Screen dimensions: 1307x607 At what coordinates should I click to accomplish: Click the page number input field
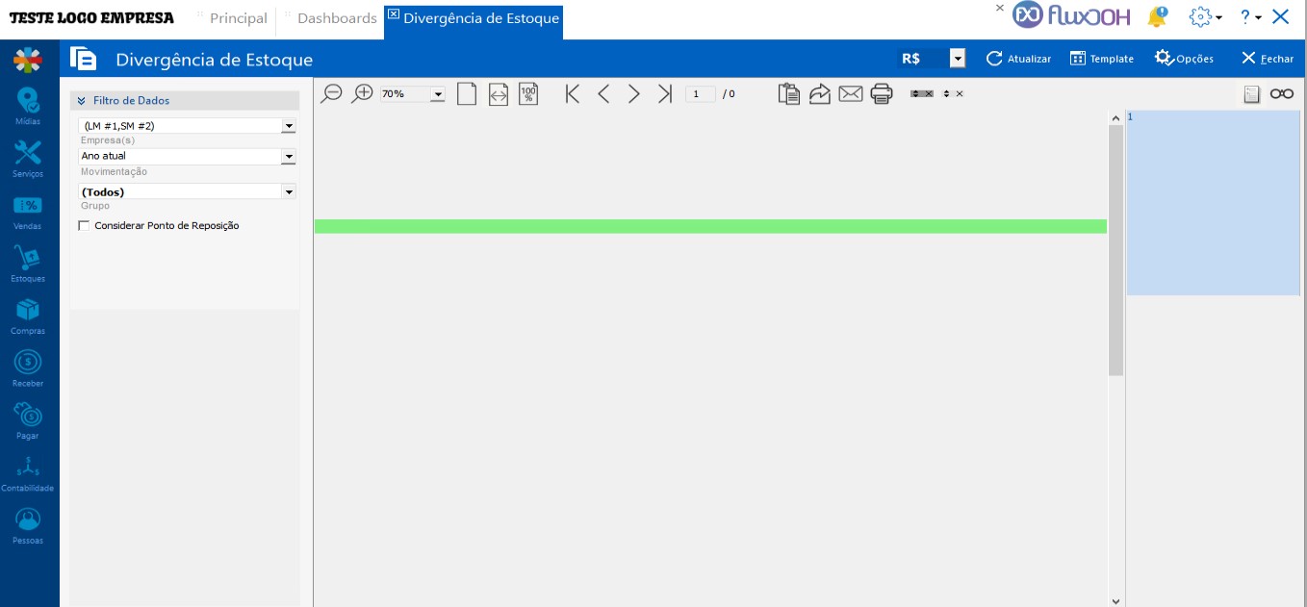[700, 93]
